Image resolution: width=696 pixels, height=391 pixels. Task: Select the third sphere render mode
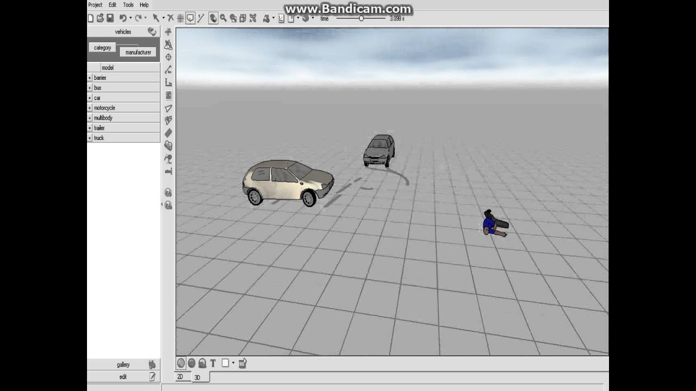pos(202,363)
